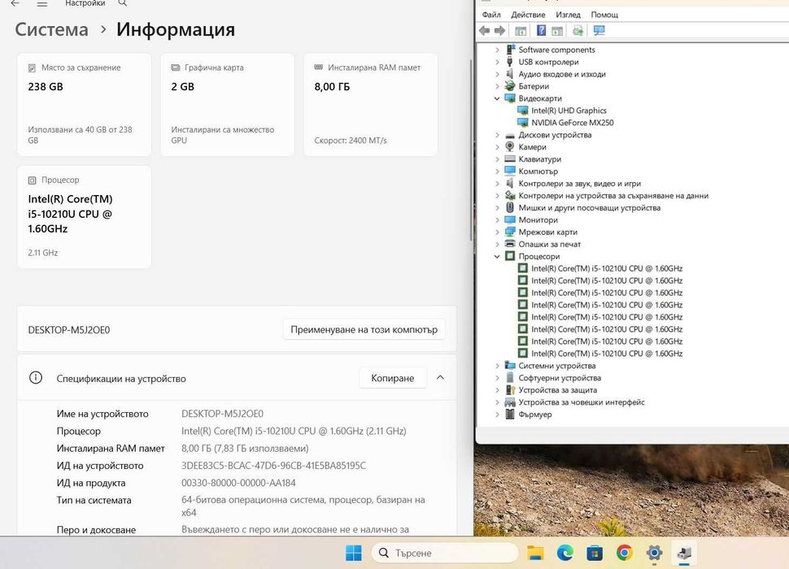
Task: Select Аудио входове и изходи item
Action: point(562,74)
